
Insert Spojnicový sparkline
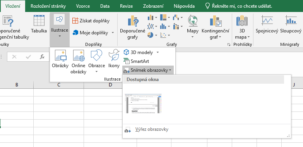pos(267,24)
